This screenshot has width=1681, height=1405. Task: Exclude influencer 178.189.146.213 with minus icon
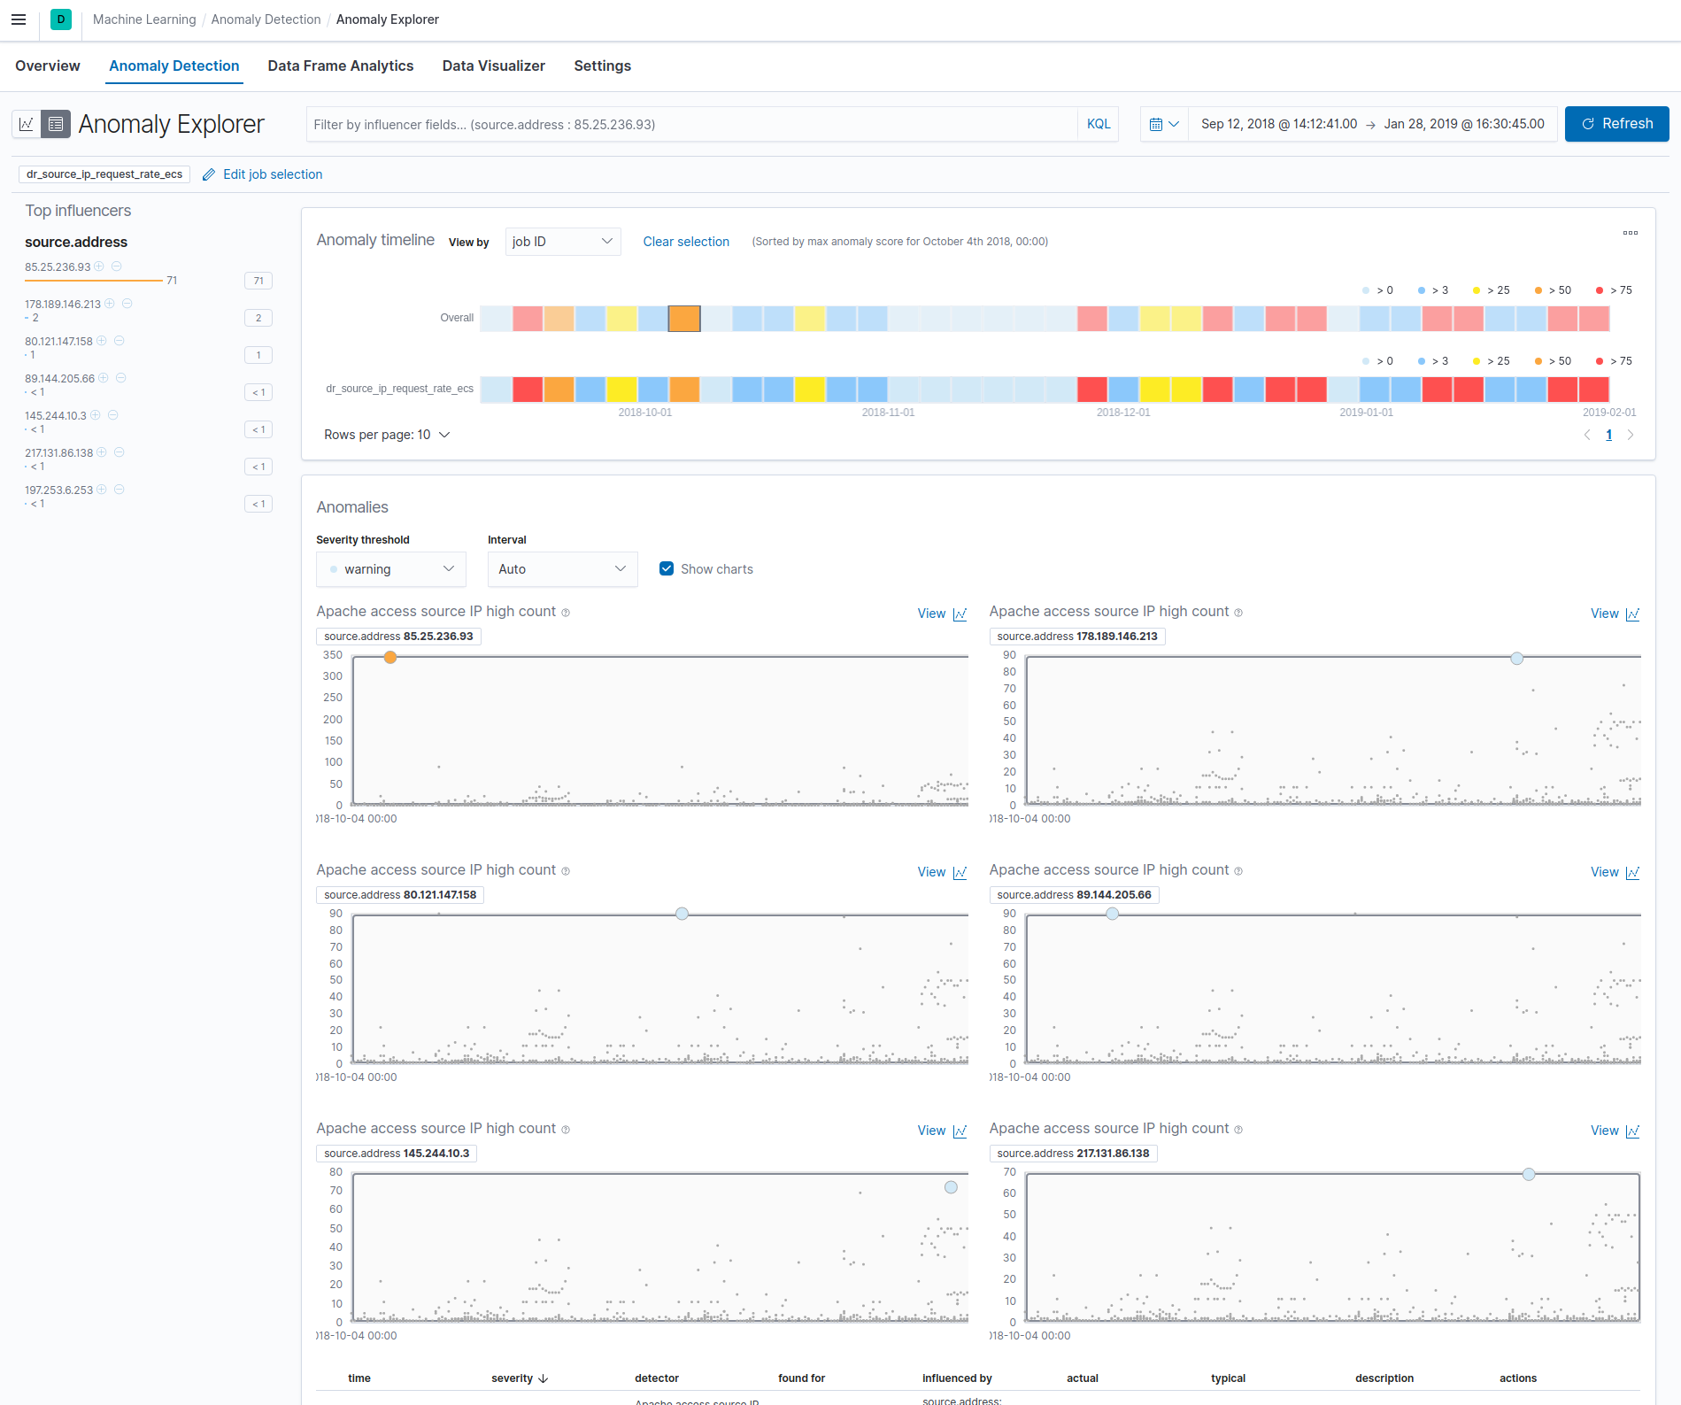(x=127, y=304)
